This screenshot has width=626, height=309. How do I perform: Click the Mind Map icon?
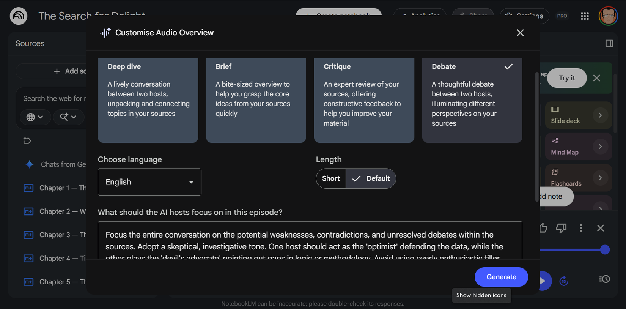point(555,141)
